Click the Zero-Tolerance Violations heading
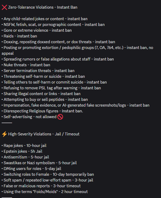This screenshot has height=198, width=161. [43, 7]
